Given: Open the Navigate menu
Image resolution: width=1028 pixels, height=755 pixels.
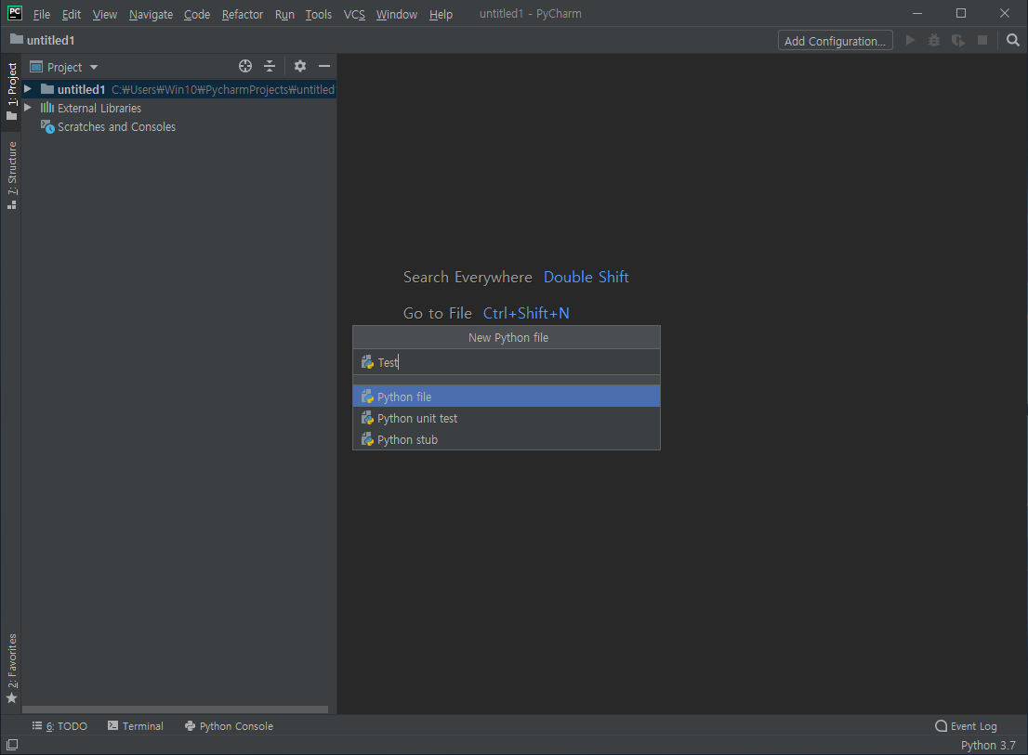Looking at the screenshot, I should point(151,15).
